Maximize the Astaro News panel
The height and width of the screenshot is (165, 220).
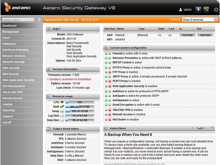tap(212, 128)
